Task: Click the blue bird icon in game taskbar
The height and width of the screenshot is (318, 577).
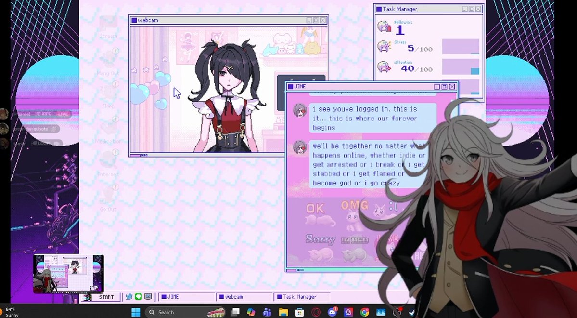Action: 128,297
